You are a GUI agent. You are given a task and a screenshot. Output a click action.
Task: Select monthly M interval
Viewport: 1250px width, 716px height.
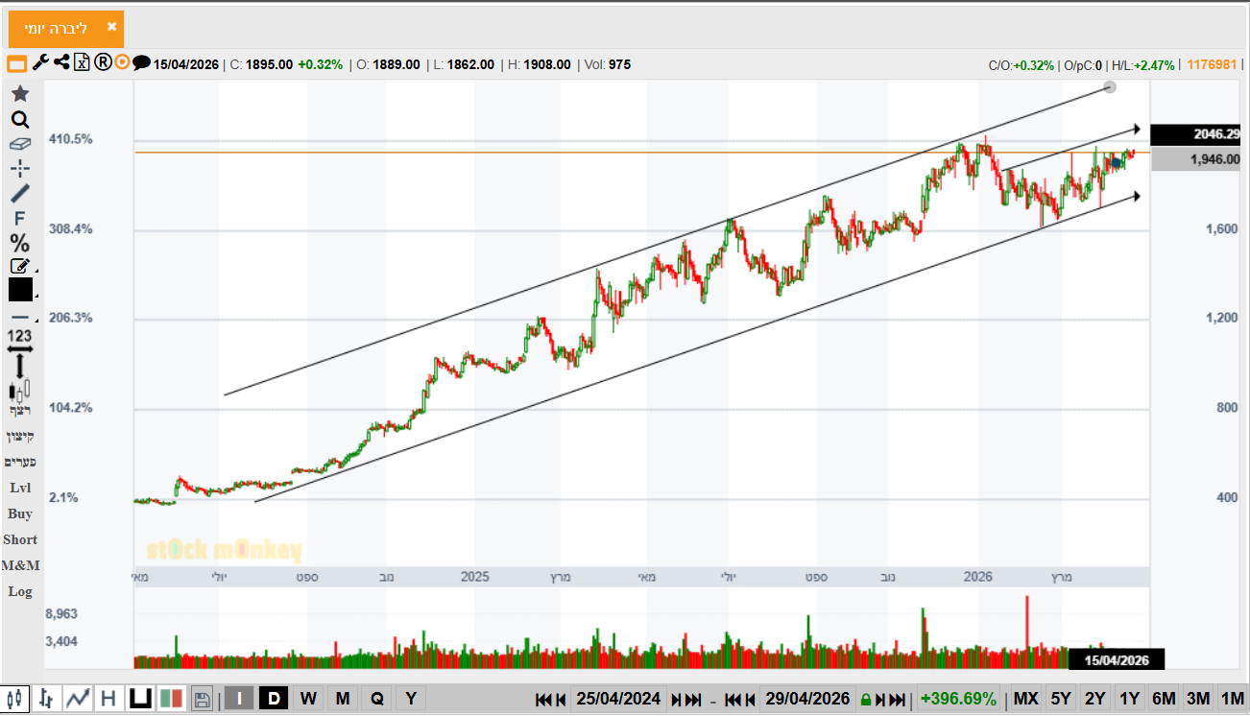pyautogui.click(x=343, y=698)
